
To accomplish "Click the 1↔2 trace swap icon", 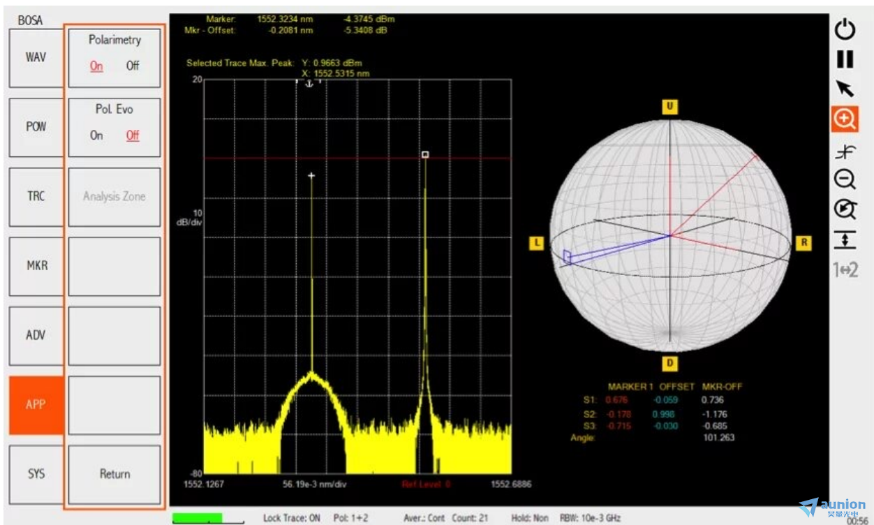I will coord(845,270).
